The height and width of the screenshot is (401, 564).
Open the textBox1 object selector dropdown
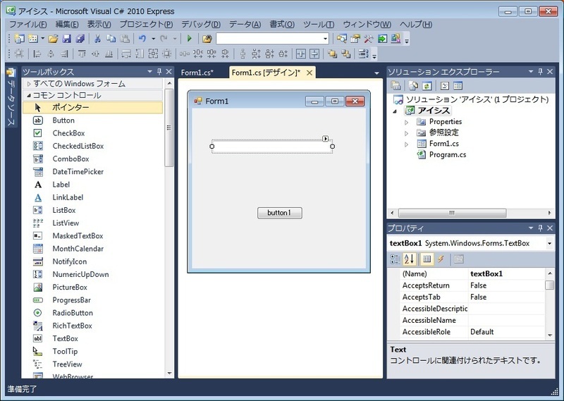pos(549,243)
